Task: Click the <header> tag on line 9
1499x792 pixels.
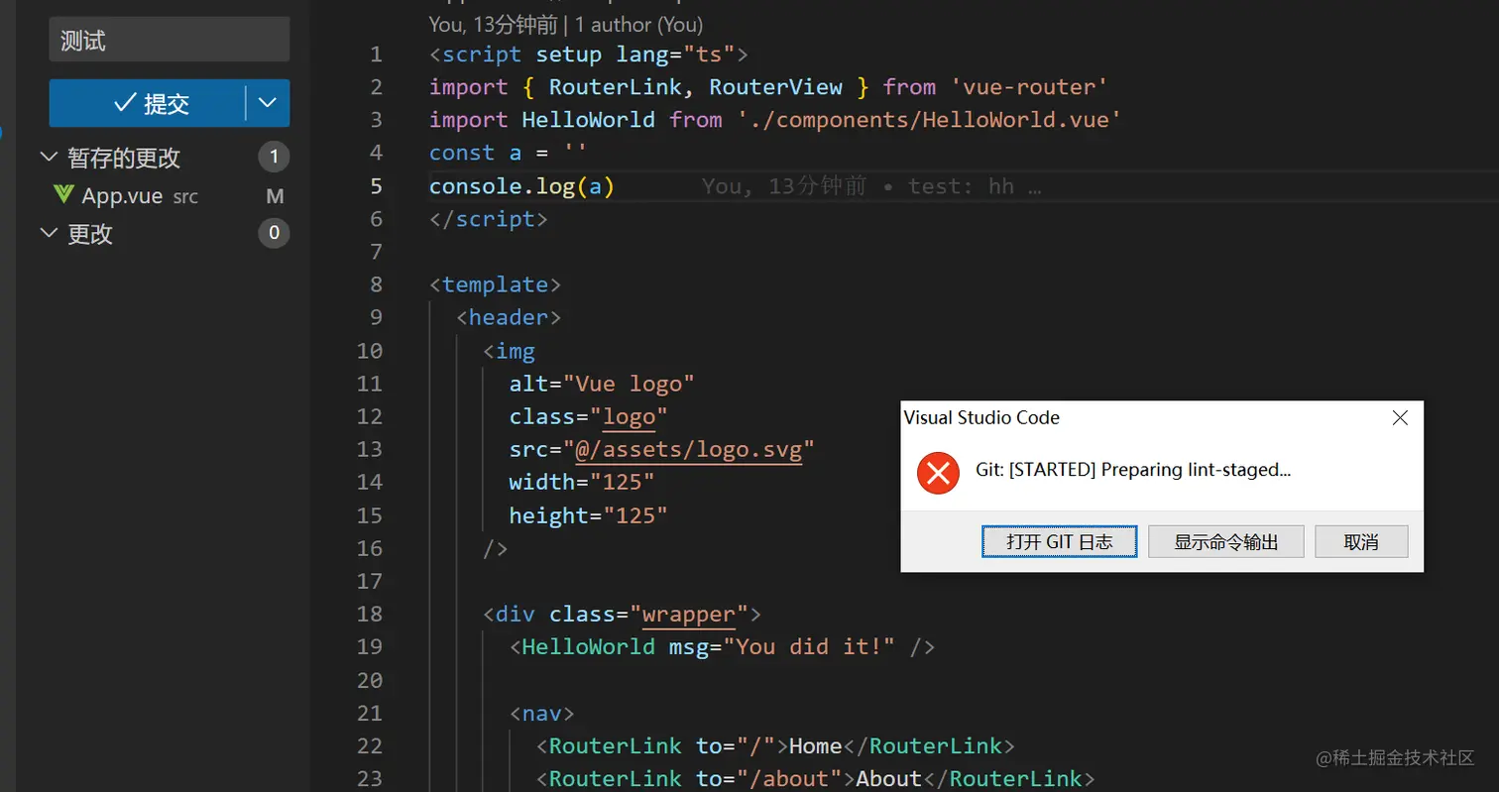Action: 509,317
